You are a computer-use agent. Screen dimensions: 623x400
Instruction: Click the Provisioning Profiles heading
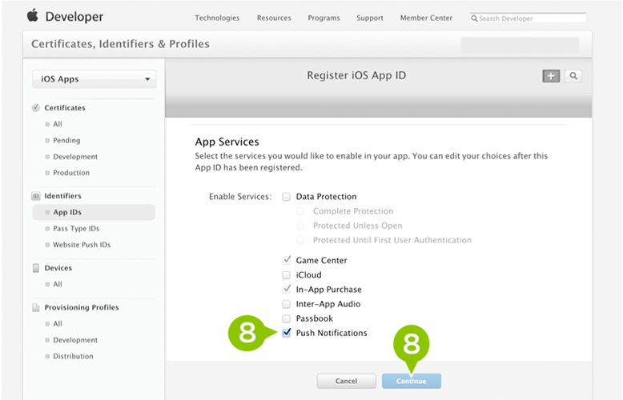(x=82, y=307)
